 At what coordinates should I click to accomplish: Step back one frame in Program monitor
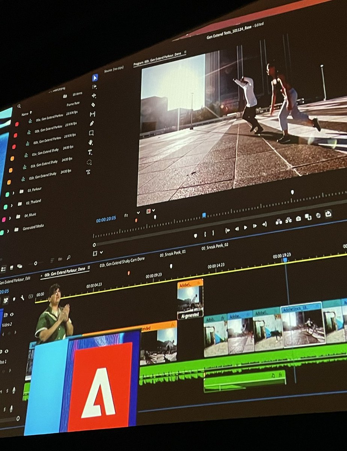[237, 229]
